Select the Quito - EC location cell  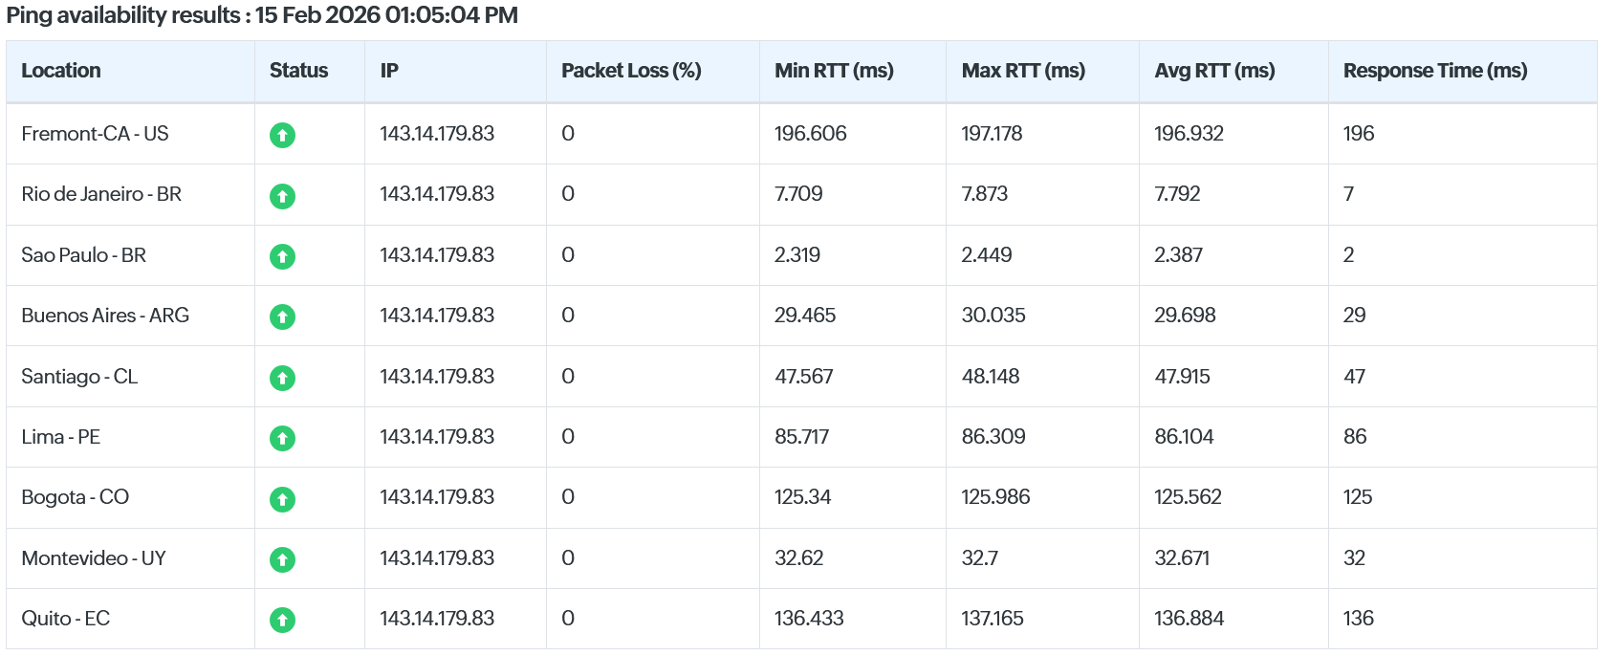pos(66,619)
